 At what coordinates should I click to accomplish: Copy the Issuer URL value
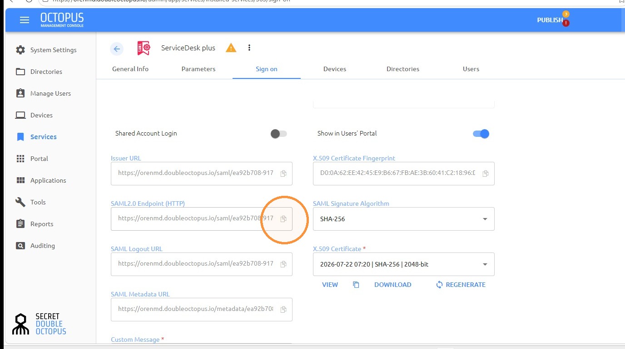283,174
